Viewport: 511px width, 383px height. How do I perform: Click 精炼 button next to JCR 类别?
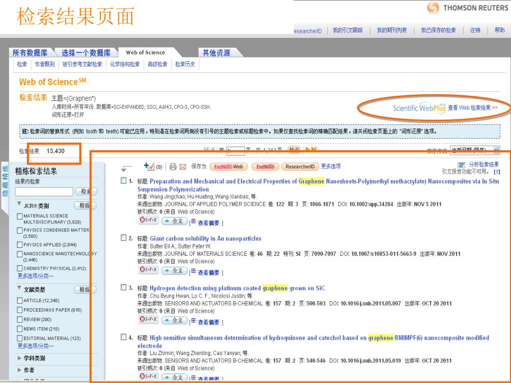click(x=85, y=205)
